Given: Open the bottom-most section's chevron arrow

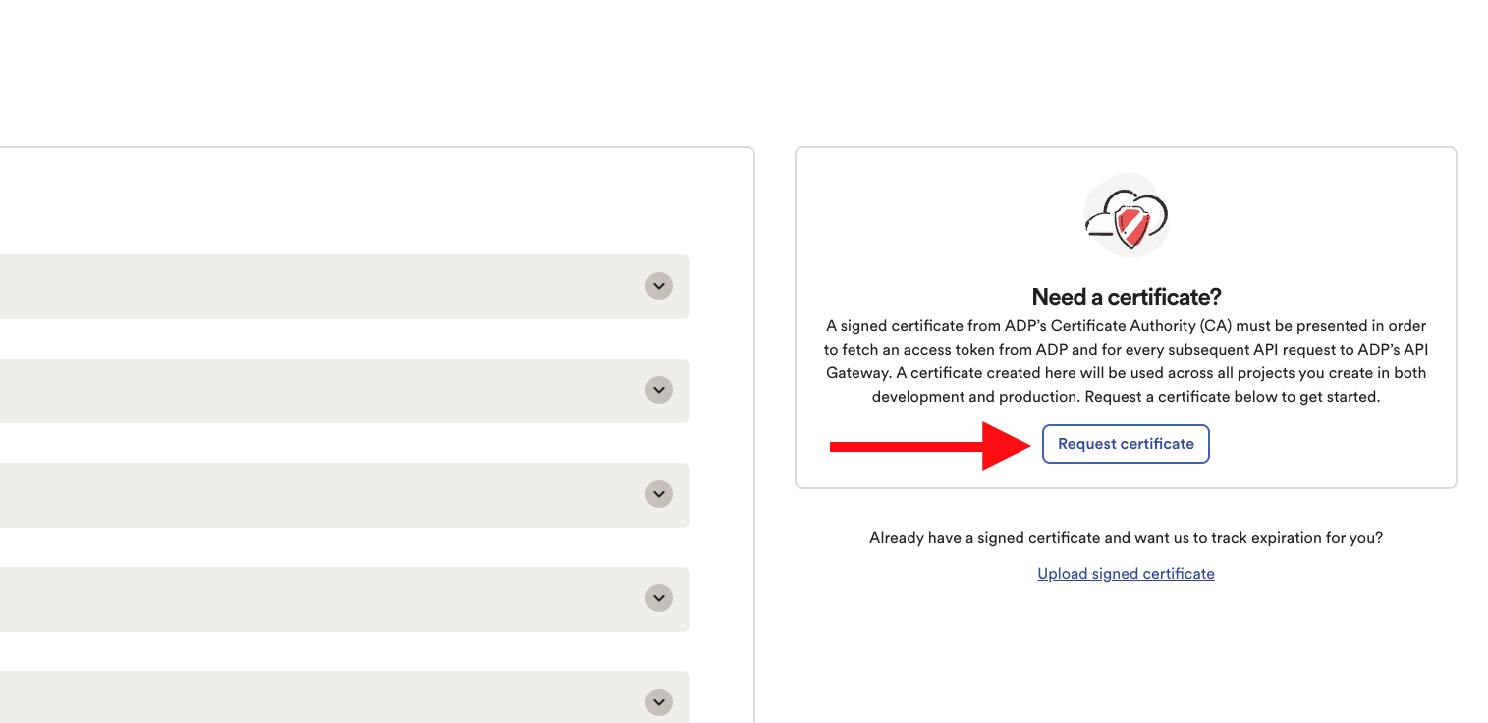Looking at the screenshot, I should pos(659,702).
